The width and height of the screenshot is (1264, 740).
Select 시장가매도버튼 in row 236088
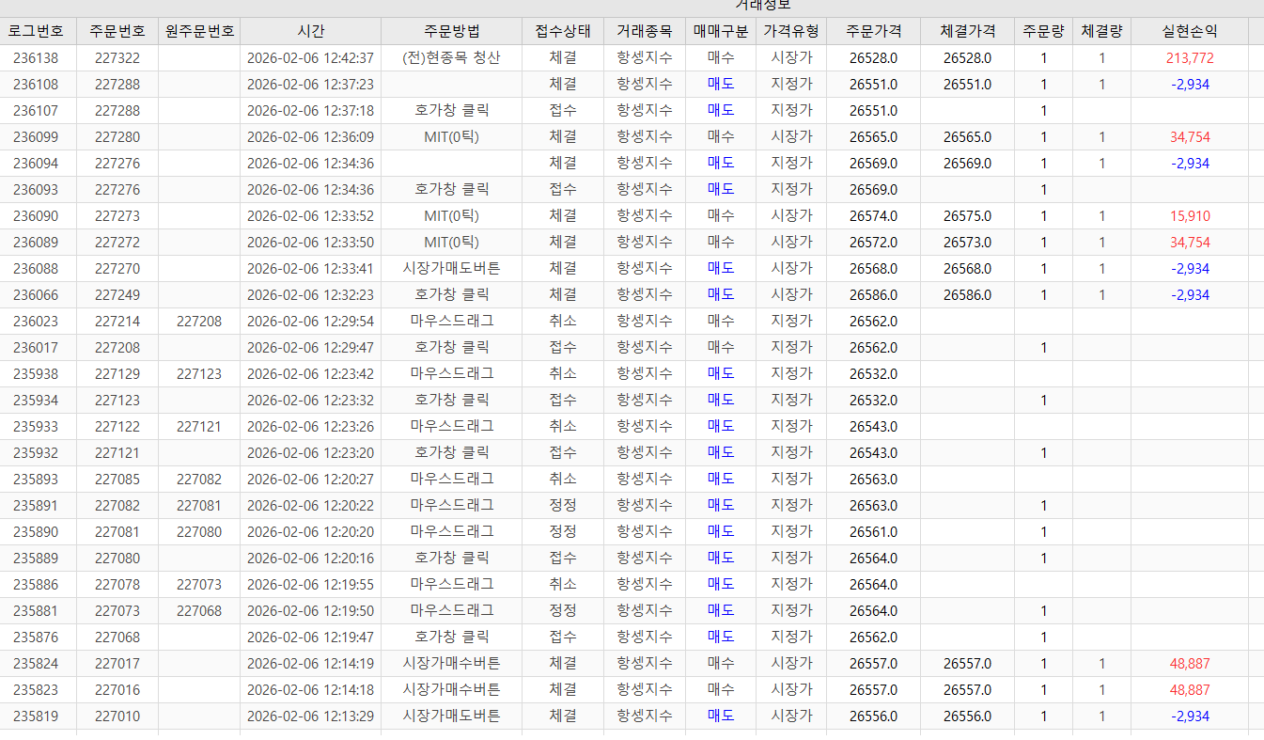(x=451, y=268)
